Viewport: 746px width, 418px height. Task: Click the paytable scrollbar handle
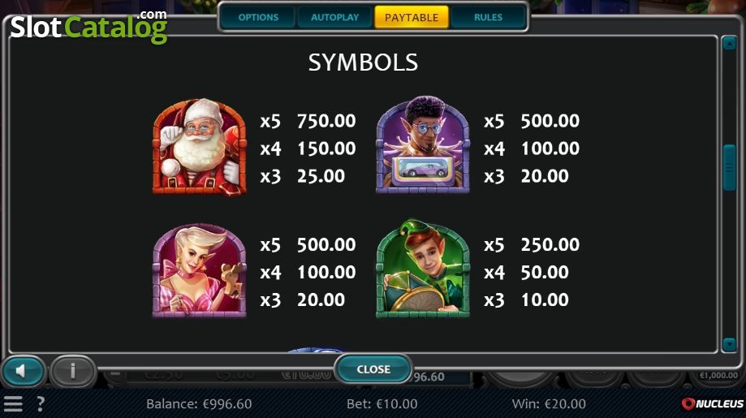click(729, 167)
